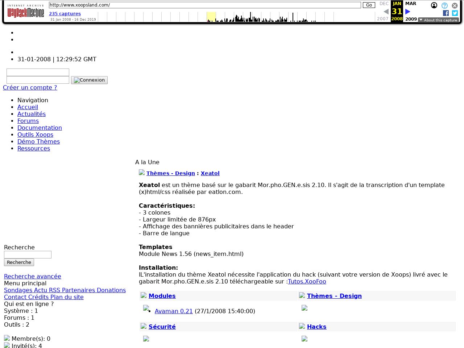Click the search text field above Recherche button
Image resolution: width=464 pixels, height=348 pixels.
point(28,254)
